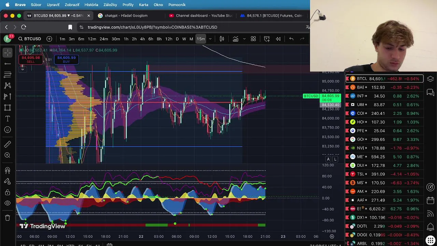Viewport: 437px width, 246px height.
Task: Switch to the Channel dashboard YouTube tab
Action: (201, 15)
